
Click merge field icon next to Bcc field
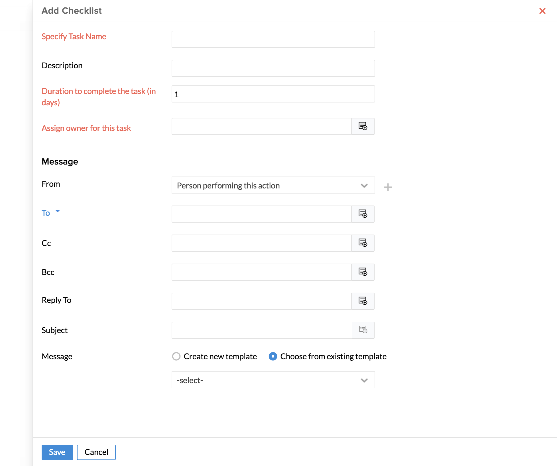point(363,272)
